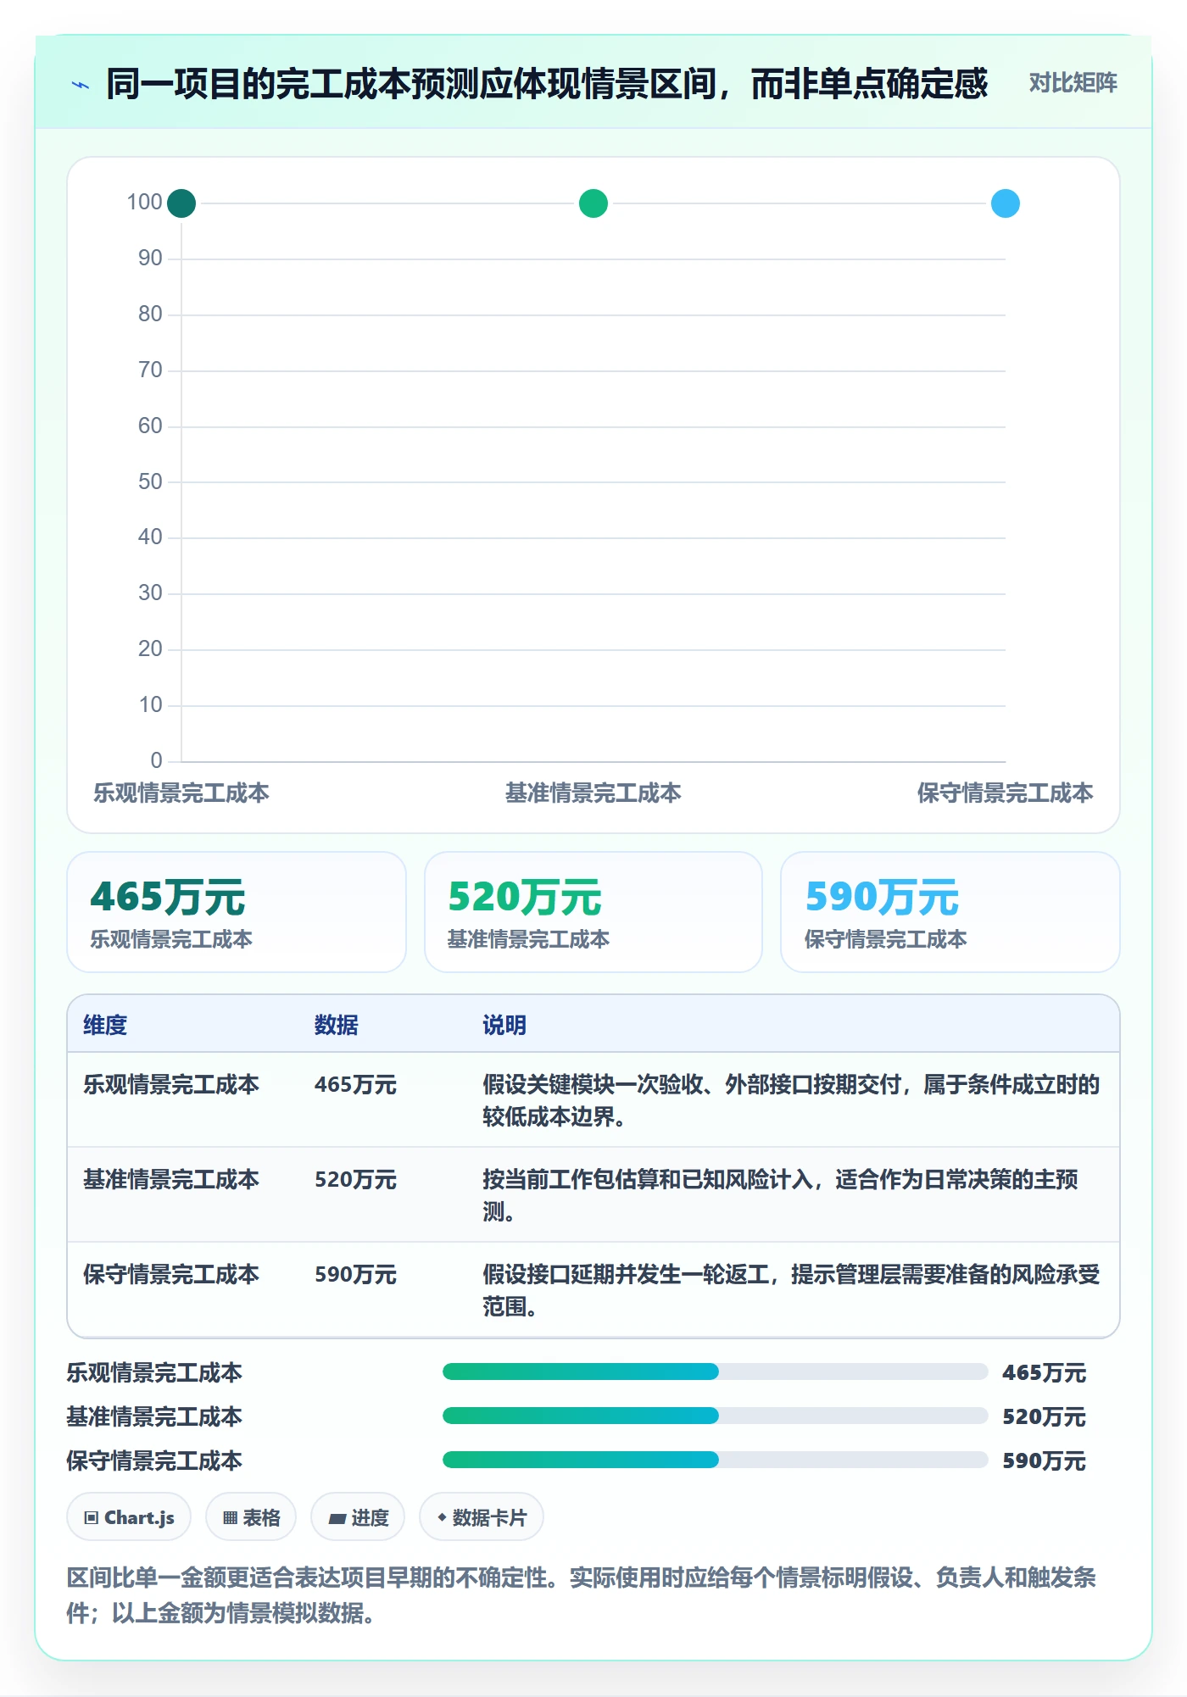Screen dimensions: 1187x1697
Task: Select table row cell 保守情景完工成本
Action: (x=171, y=1275)
